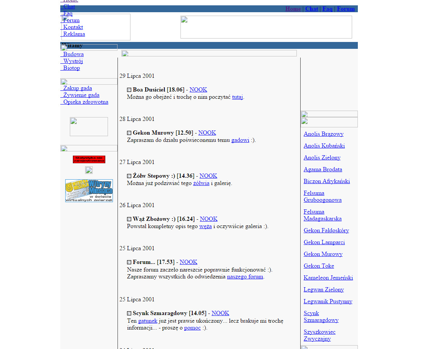Open Chat in the top-right navigation bar
This screenshot has height=349, width=433.
[311, 9]
